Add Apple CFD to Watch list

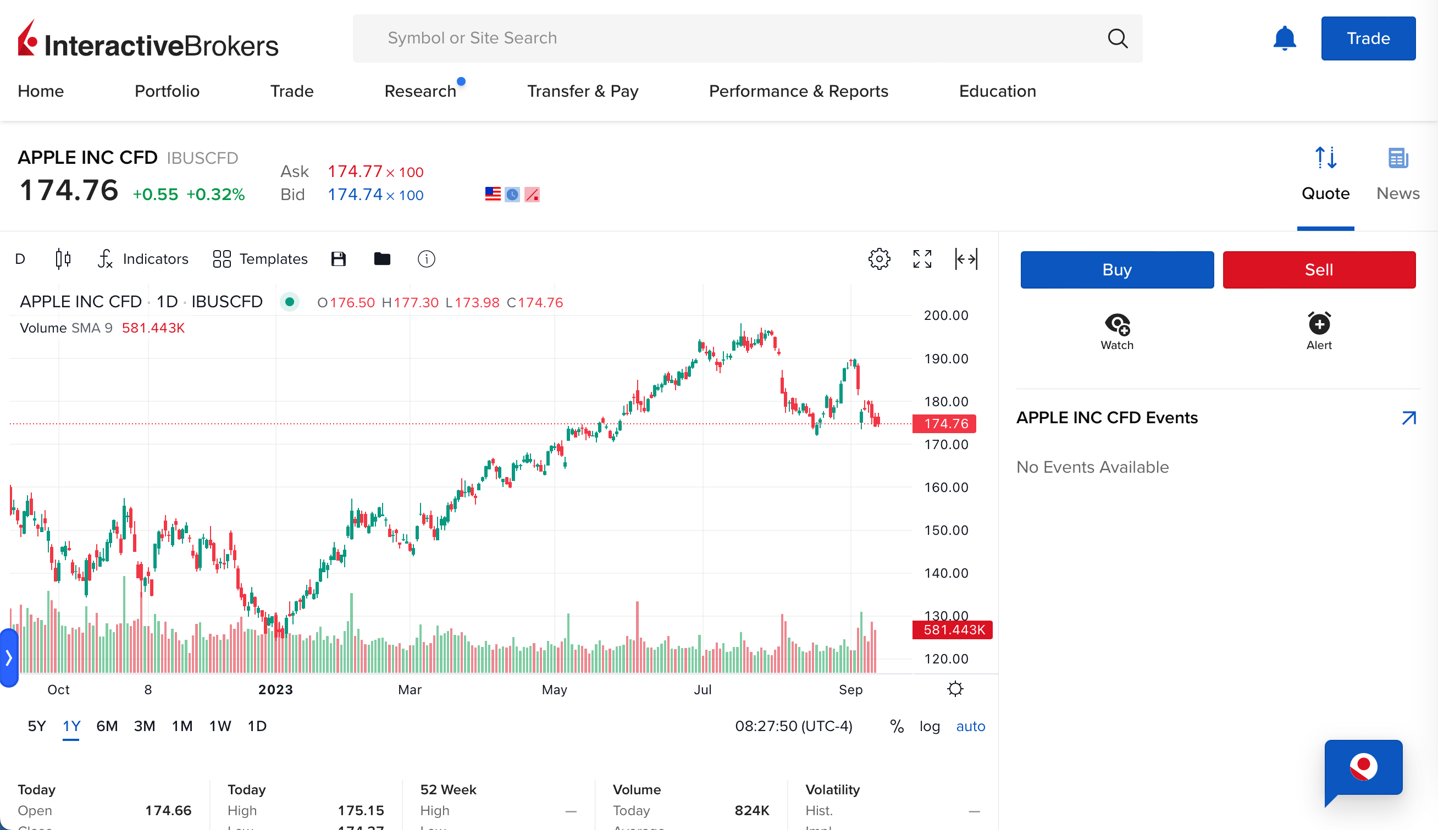[x=1116, y=332]
